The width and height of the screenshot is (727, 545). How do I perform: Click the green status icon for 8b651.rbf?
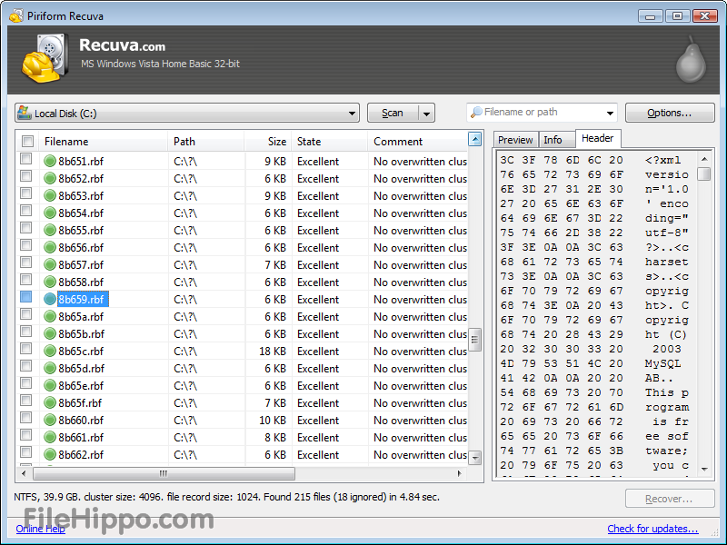[51, 162]
